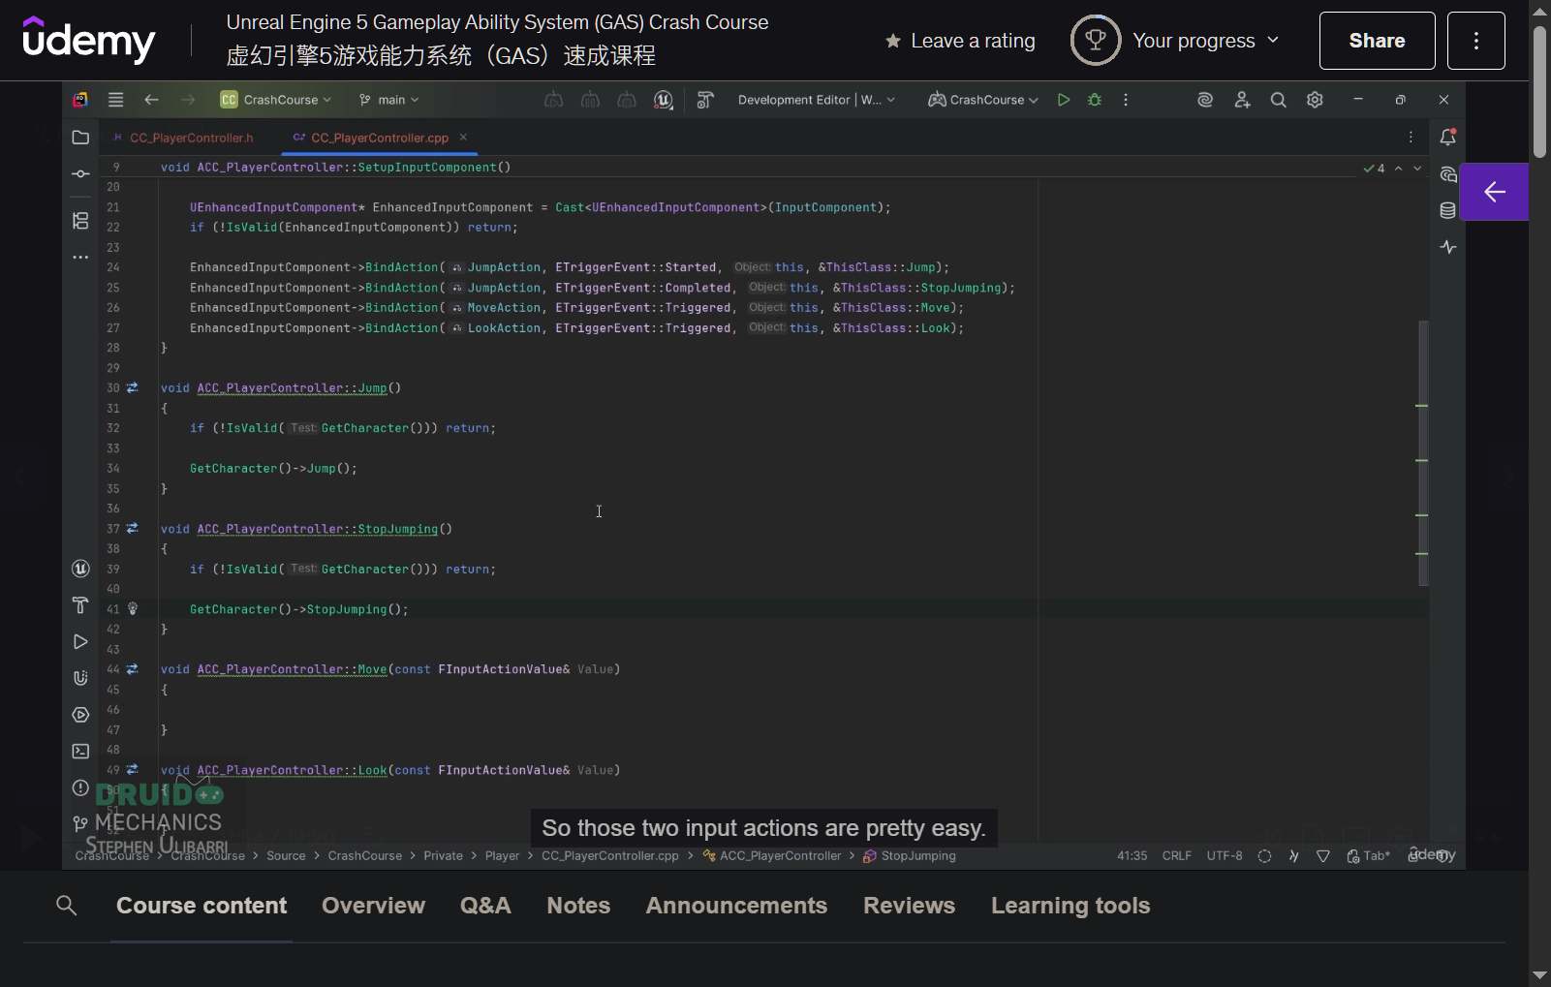Click the page vertical scrollbar thumb
1551x987 pixels.
1539,92
